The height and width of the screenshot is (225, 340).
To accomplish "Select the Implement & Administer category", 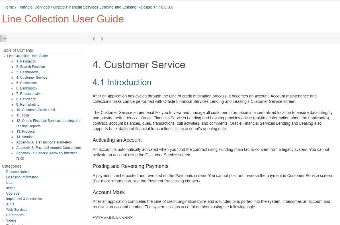I will tap(24, 199).
